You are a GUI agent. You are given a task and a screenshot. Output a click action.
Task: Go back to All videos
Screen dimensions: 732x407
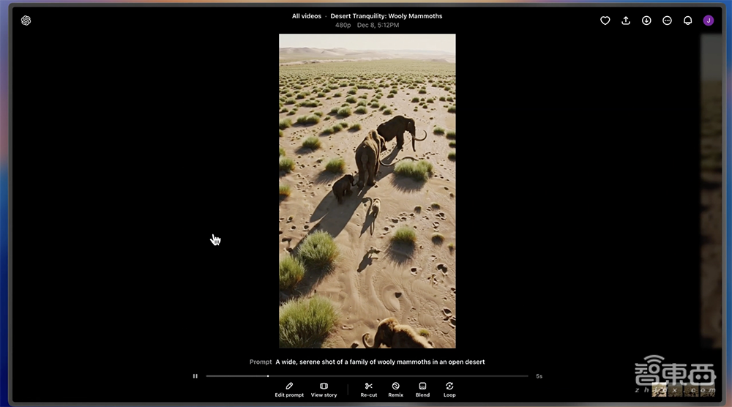coord(306,16)
